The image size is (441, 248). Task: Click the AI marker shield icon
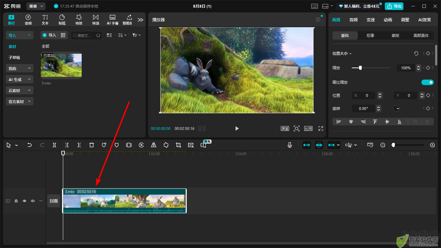coord(104,145)
